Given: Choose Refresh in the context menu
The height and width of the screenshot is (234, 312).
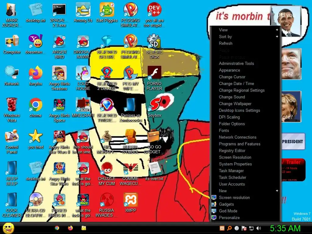Looking at the screenshot, I should click(246, 43).
